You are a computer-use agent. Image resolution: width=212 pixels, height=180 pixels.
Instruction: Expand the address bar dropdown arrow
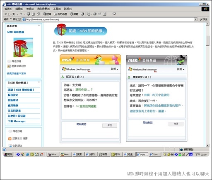tap(195, 19)
